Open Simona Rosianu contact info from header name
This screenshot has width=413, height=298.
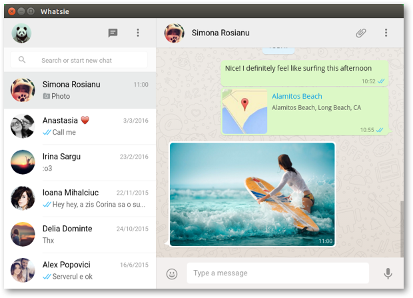point(220,33)
